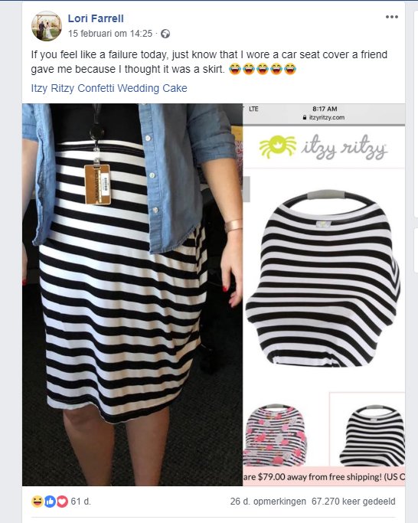Click the padlock icon beside itzyritzy.com
This screenshot has width=418, height=523.
(x=305, y=117)
